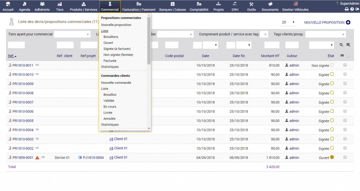Select Brouillons under Propositions commerciales
The image size is (360, 191).
(x=111, y=37)
